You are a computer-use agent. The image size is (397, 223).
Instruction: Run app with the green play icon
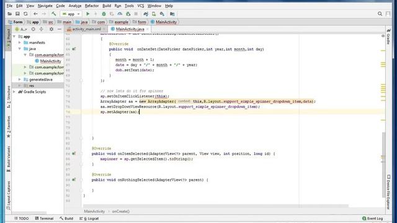87,14
